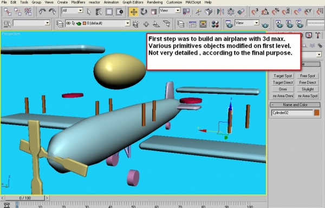Click the Named Selection Sets ABC icon
Screen dimensions: 325x208
(x=8, y=24)
